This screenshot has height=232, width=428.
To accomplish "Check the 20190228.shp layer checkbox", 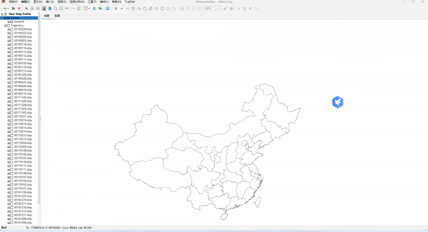I will [11, 29].
